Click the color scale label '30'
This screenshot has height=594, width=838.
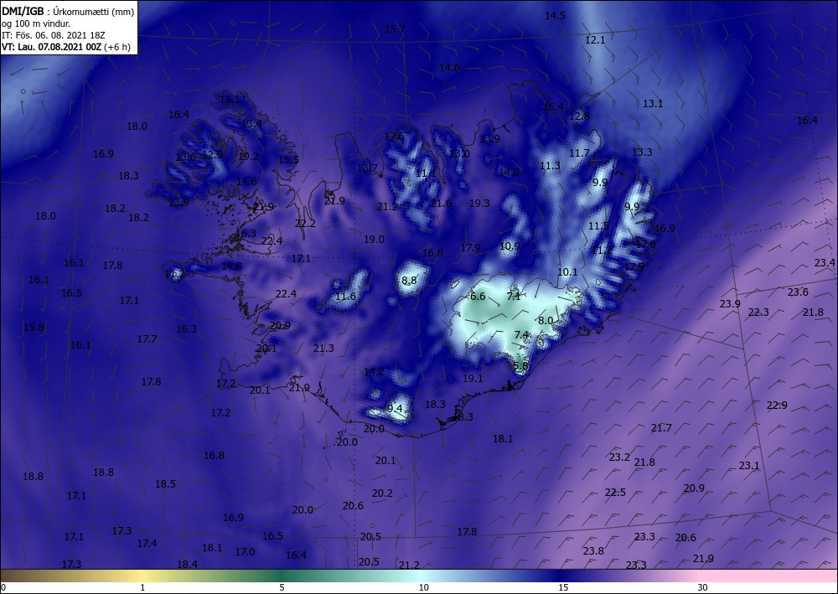click(x=702, y=587)
